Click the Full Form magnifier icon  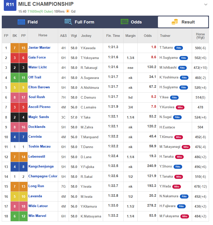pos(68,22)
